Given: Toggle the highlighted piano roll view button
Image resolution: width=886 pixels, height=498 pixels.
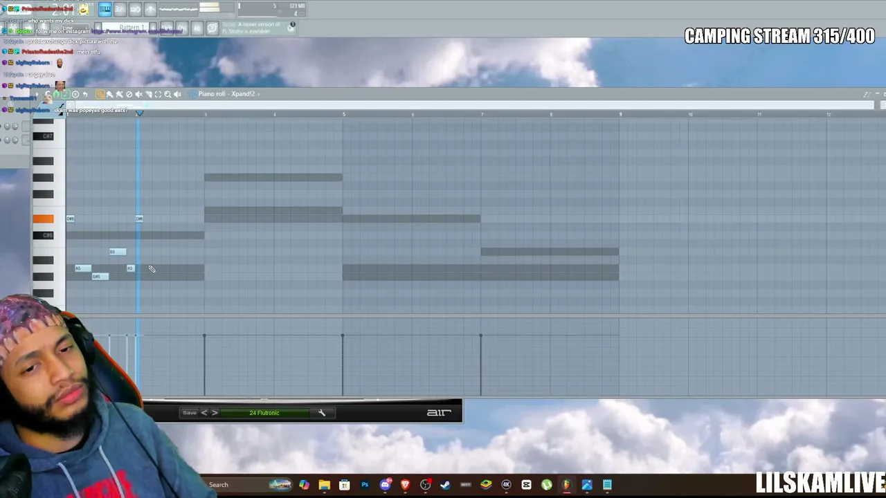Looking at the screenshot, I should 105,9.
